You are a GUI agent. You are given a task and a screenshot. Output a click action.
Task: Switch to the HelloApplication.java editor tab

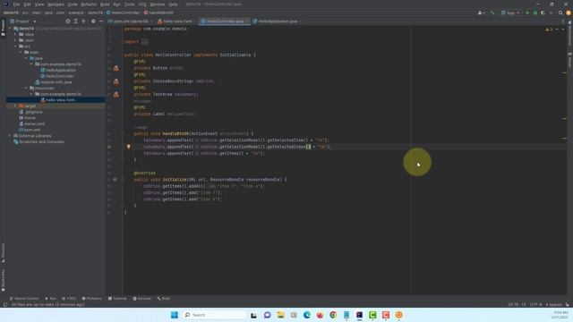278,21
